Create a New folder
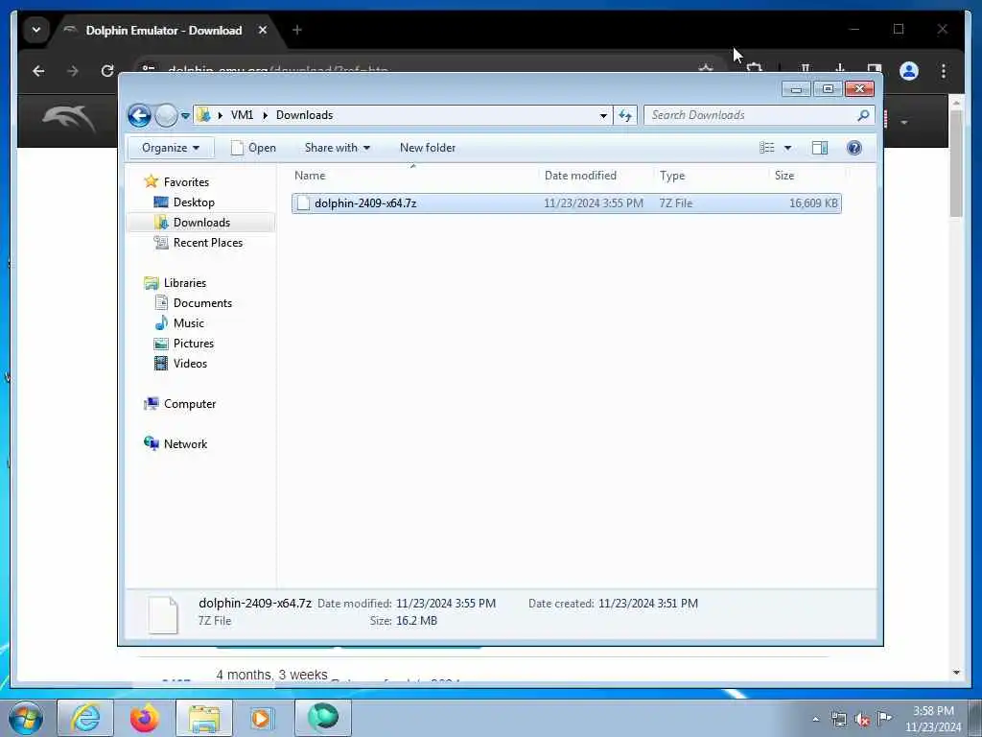Screen dimensions: 982x737 pos(428,148)
